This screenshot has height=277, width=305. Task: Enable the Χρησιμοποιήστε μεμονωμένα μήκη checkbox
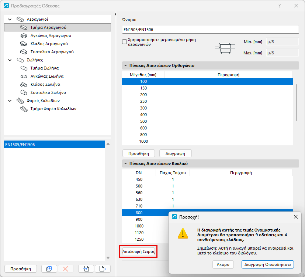coord(125,42)
